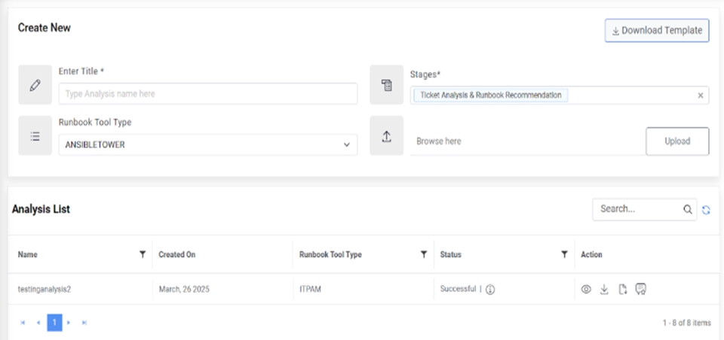724x340 pixels.
Task: Go to next page arrow
Action: [x=69, y=322]
